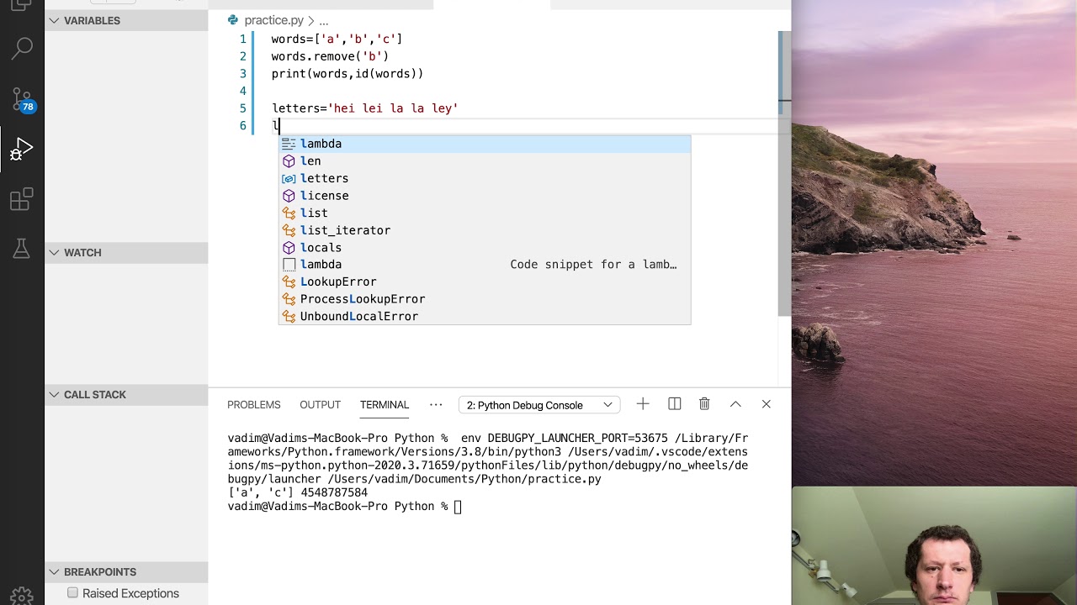Image resolution: width=1077 pixels, height=605 pixels.
Task: Click the breadcrumb ellipsis after practice.py
Action: [x=324, y=20]
